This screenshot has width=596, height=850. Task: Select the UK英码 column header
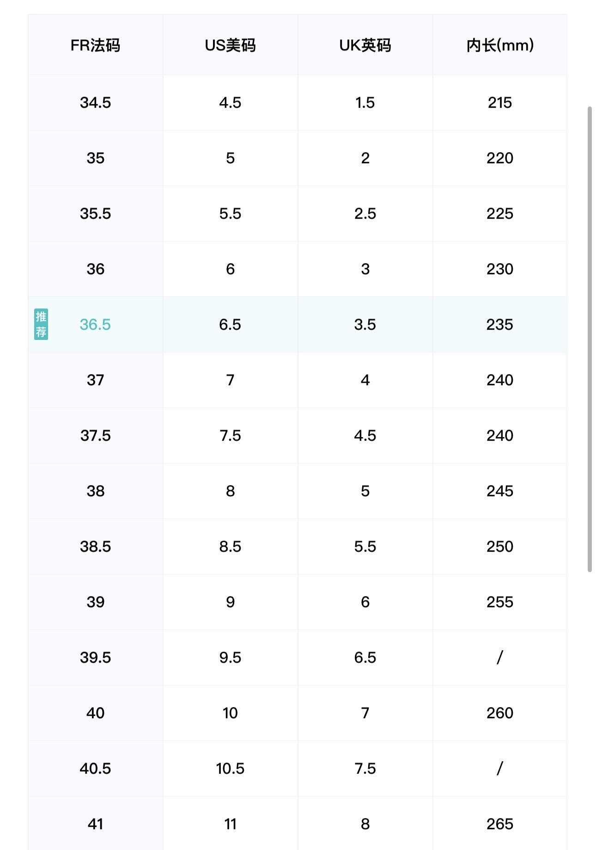click(x=365, y=45)
